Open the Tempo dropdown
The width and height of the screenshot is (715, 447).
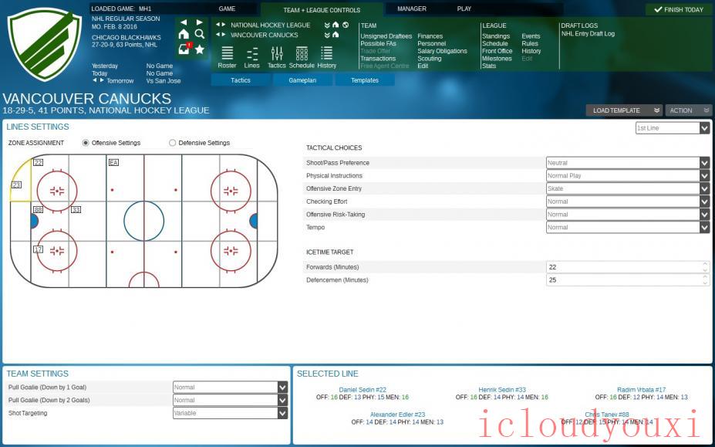pos(628,227)
